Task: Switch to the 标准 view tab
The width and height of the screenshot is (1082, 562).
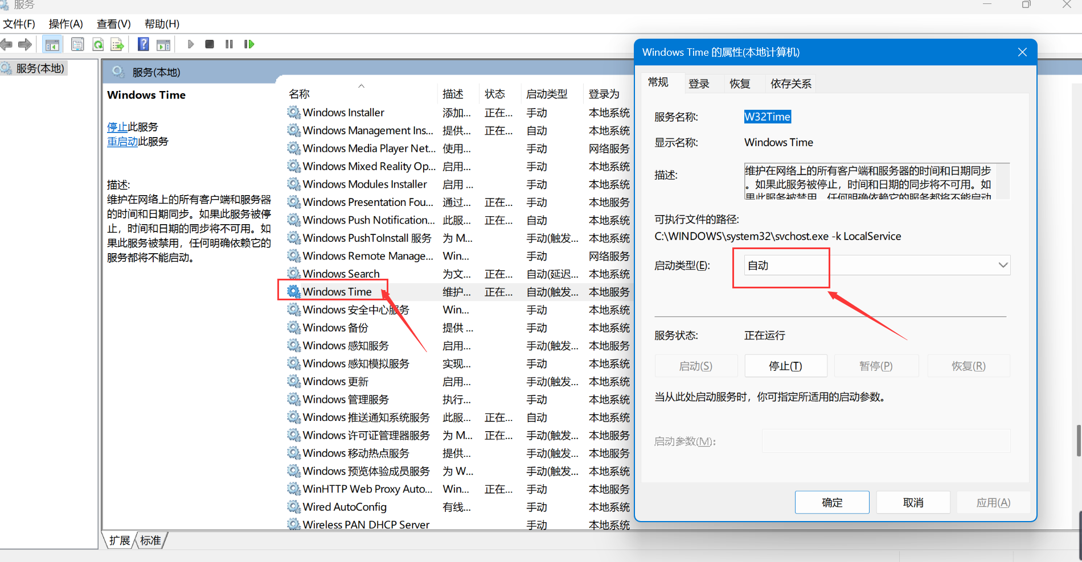Action: point(151,540)
